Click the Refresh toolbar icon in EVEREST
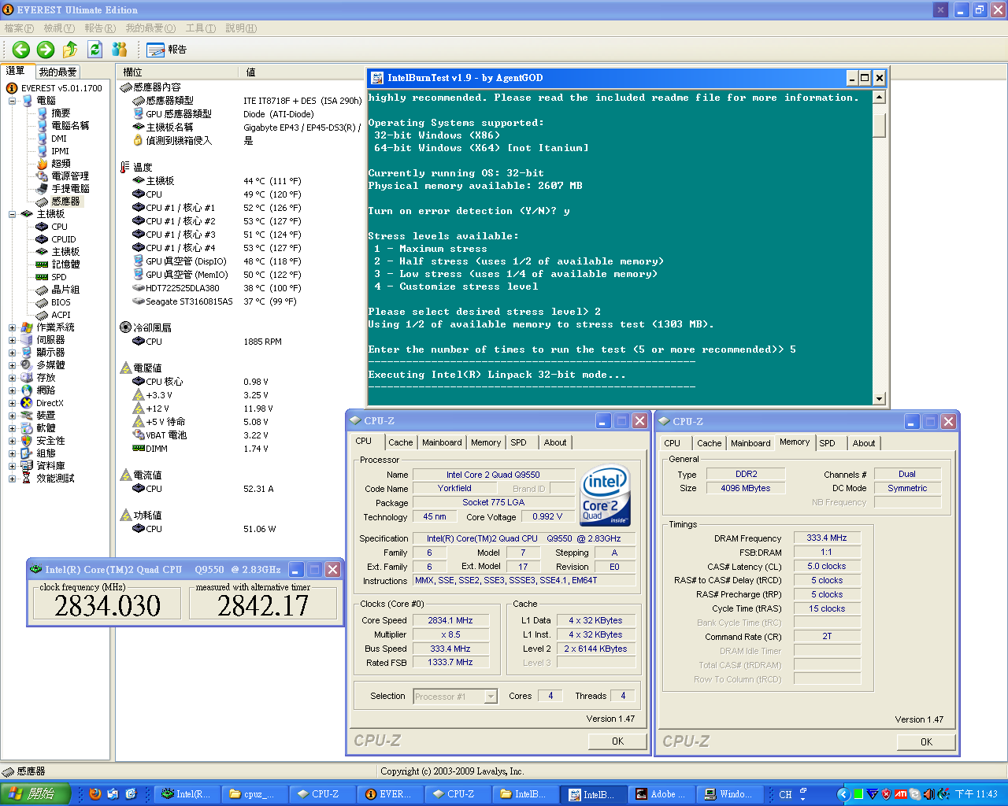 [94, 50]
